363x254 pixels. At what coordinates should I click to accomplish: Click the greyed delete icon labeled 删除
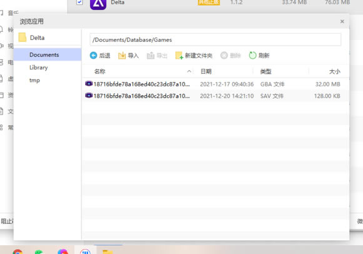(x=224, y=56)
